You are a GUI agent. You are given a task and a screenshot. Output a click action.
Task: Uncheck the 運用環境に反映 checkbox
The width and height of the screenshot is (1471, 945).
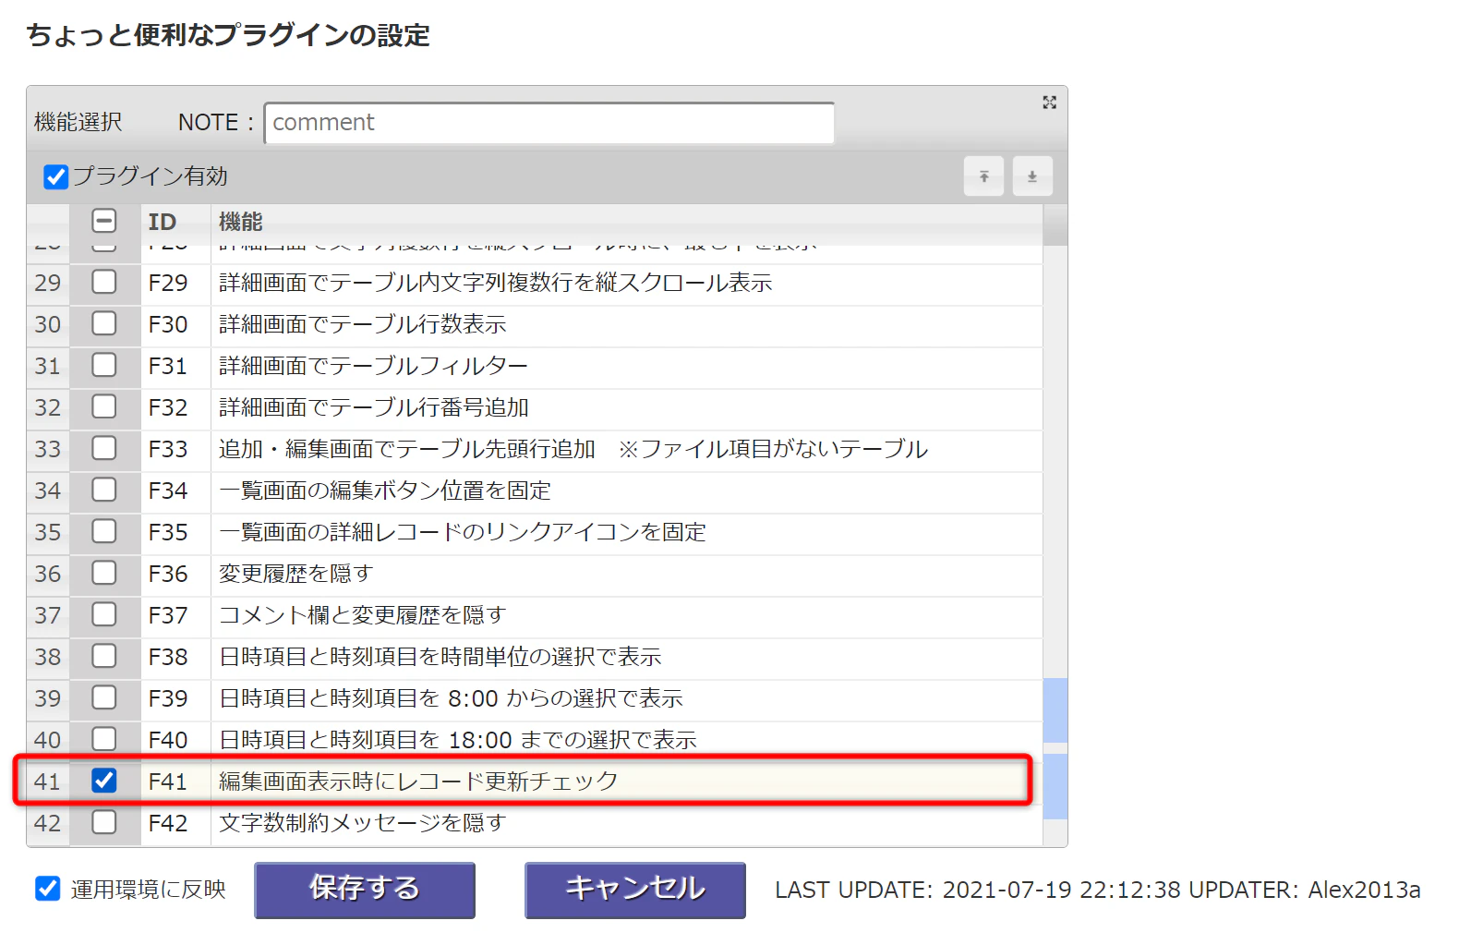[48, 889]
